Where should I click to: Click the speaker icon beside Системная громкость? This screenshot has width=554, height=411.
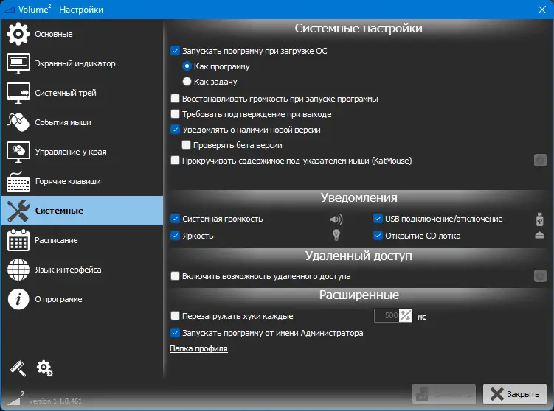(x=336, y=219)
